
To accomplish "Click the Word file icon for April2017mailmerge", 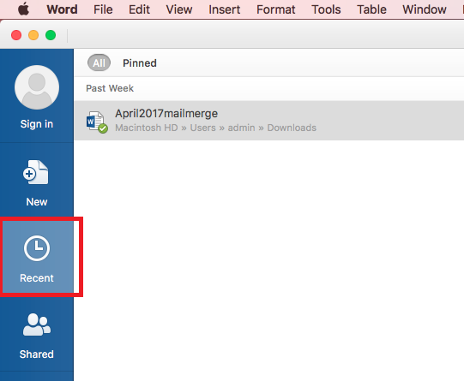I will [97, 122].
